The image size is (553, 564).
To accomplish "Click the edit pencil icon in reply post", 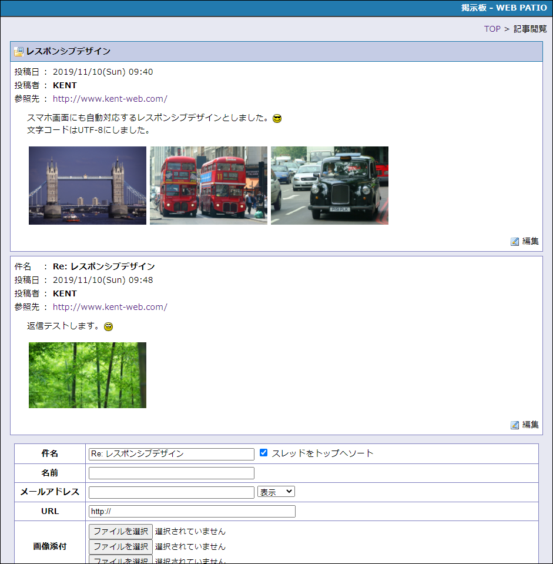I will [515, 425].
